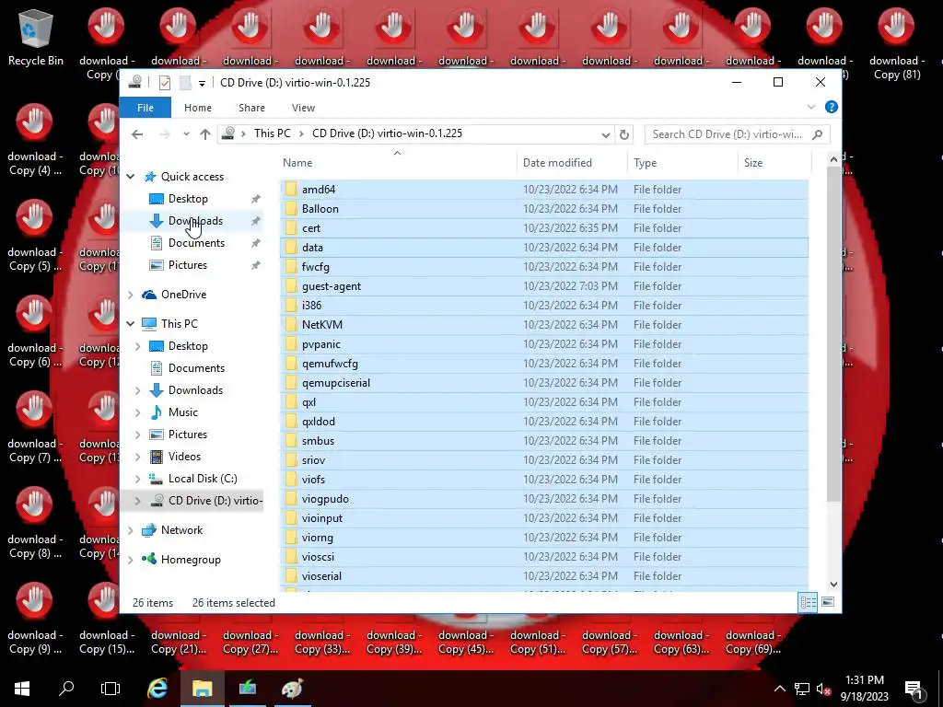Open address bar history dropdown
Screen dimensions: 943x707
coord(606,134)
